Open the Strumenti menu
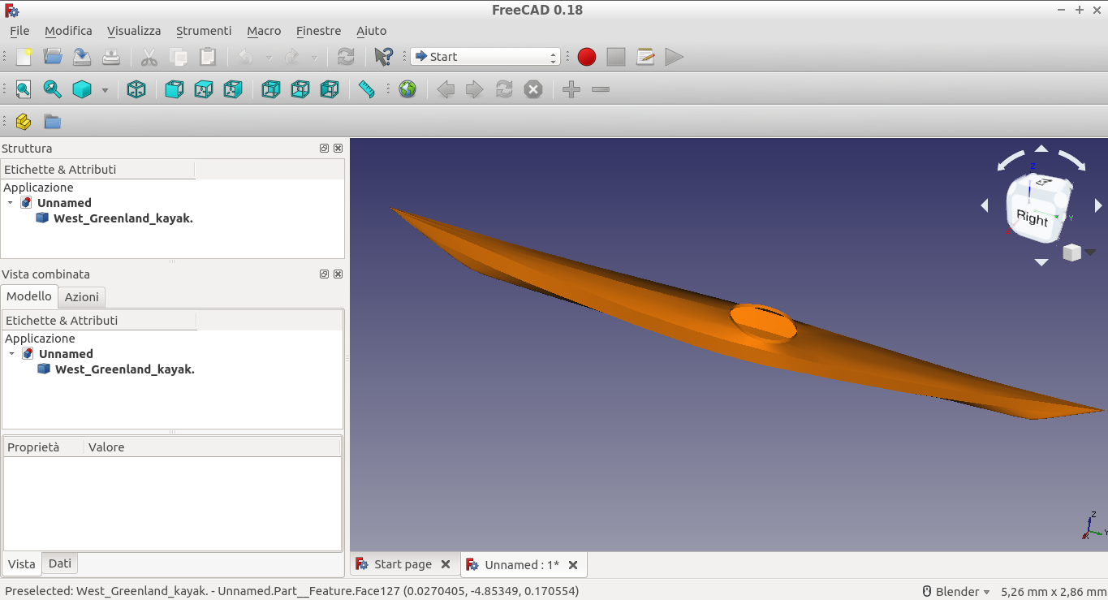Viewport: 1108px width, 600px height. coord(204,31)
